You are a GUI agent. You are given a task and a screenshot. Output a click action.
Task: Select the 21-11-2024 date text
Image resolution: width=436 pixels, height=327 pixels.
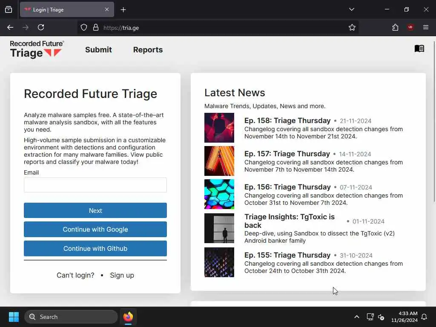(x=356, y=121)
